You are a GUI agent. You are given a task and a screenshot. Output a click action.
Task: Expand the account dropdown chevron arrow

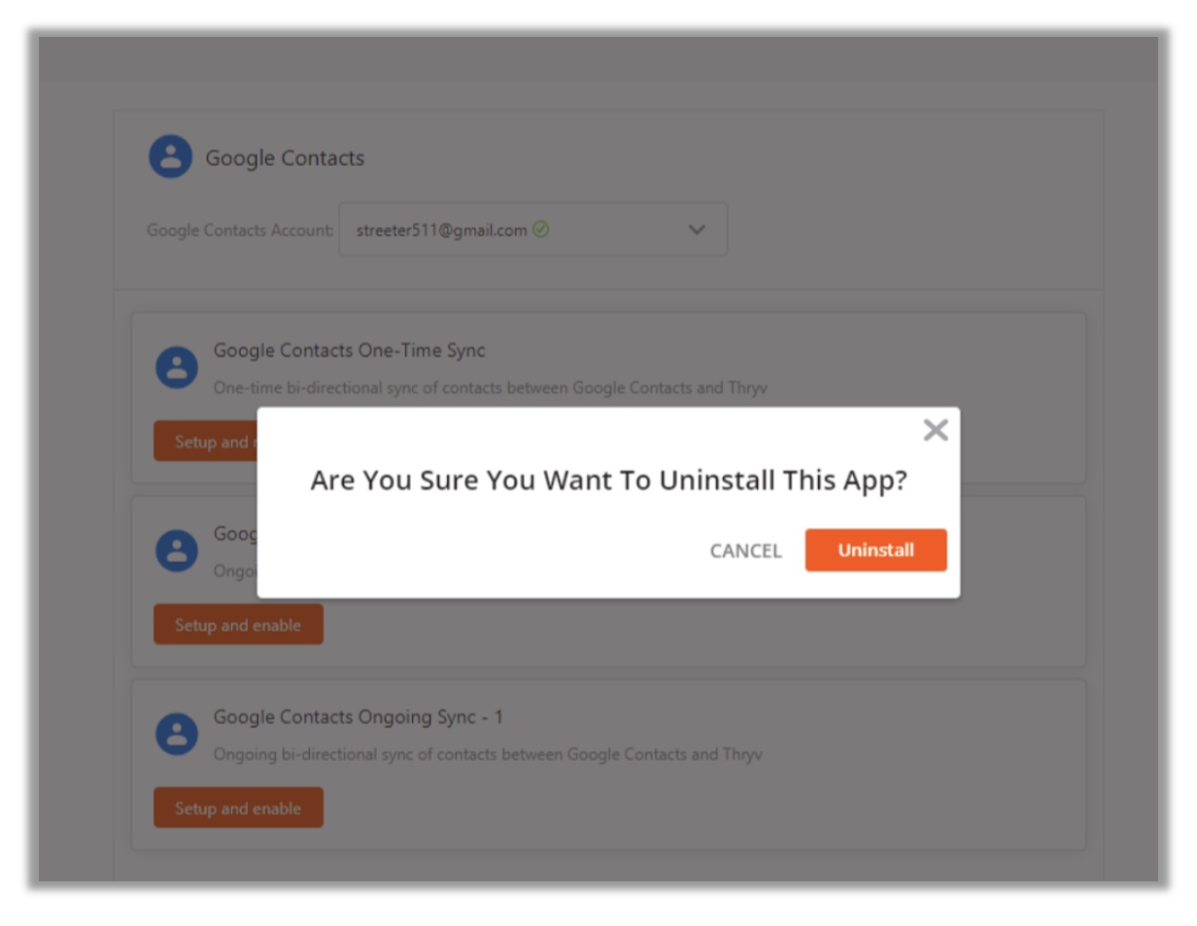[x=697, y=230]
